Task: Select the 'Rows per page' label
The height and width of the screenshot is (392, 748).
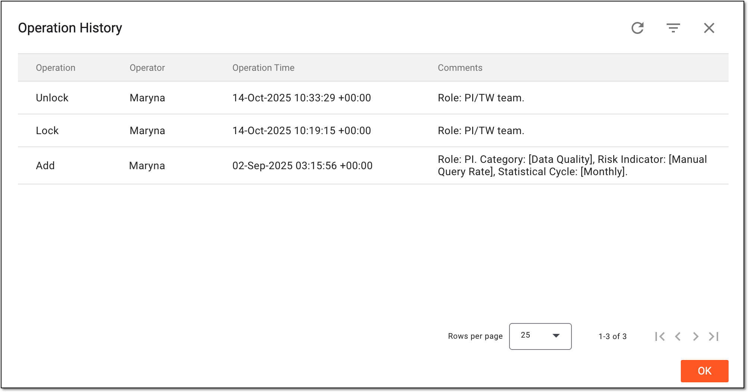Action: [475, 336]
